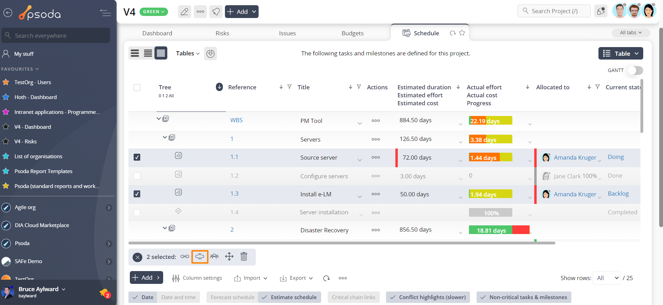Open the Issues tab
This screenshot has width=663, height=305.
tap(287, 33)
